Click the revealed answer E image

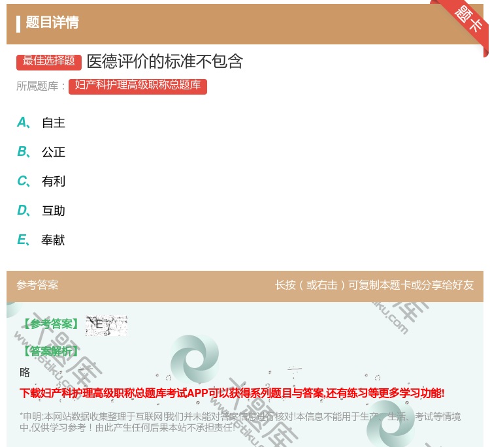click(106, 325)
